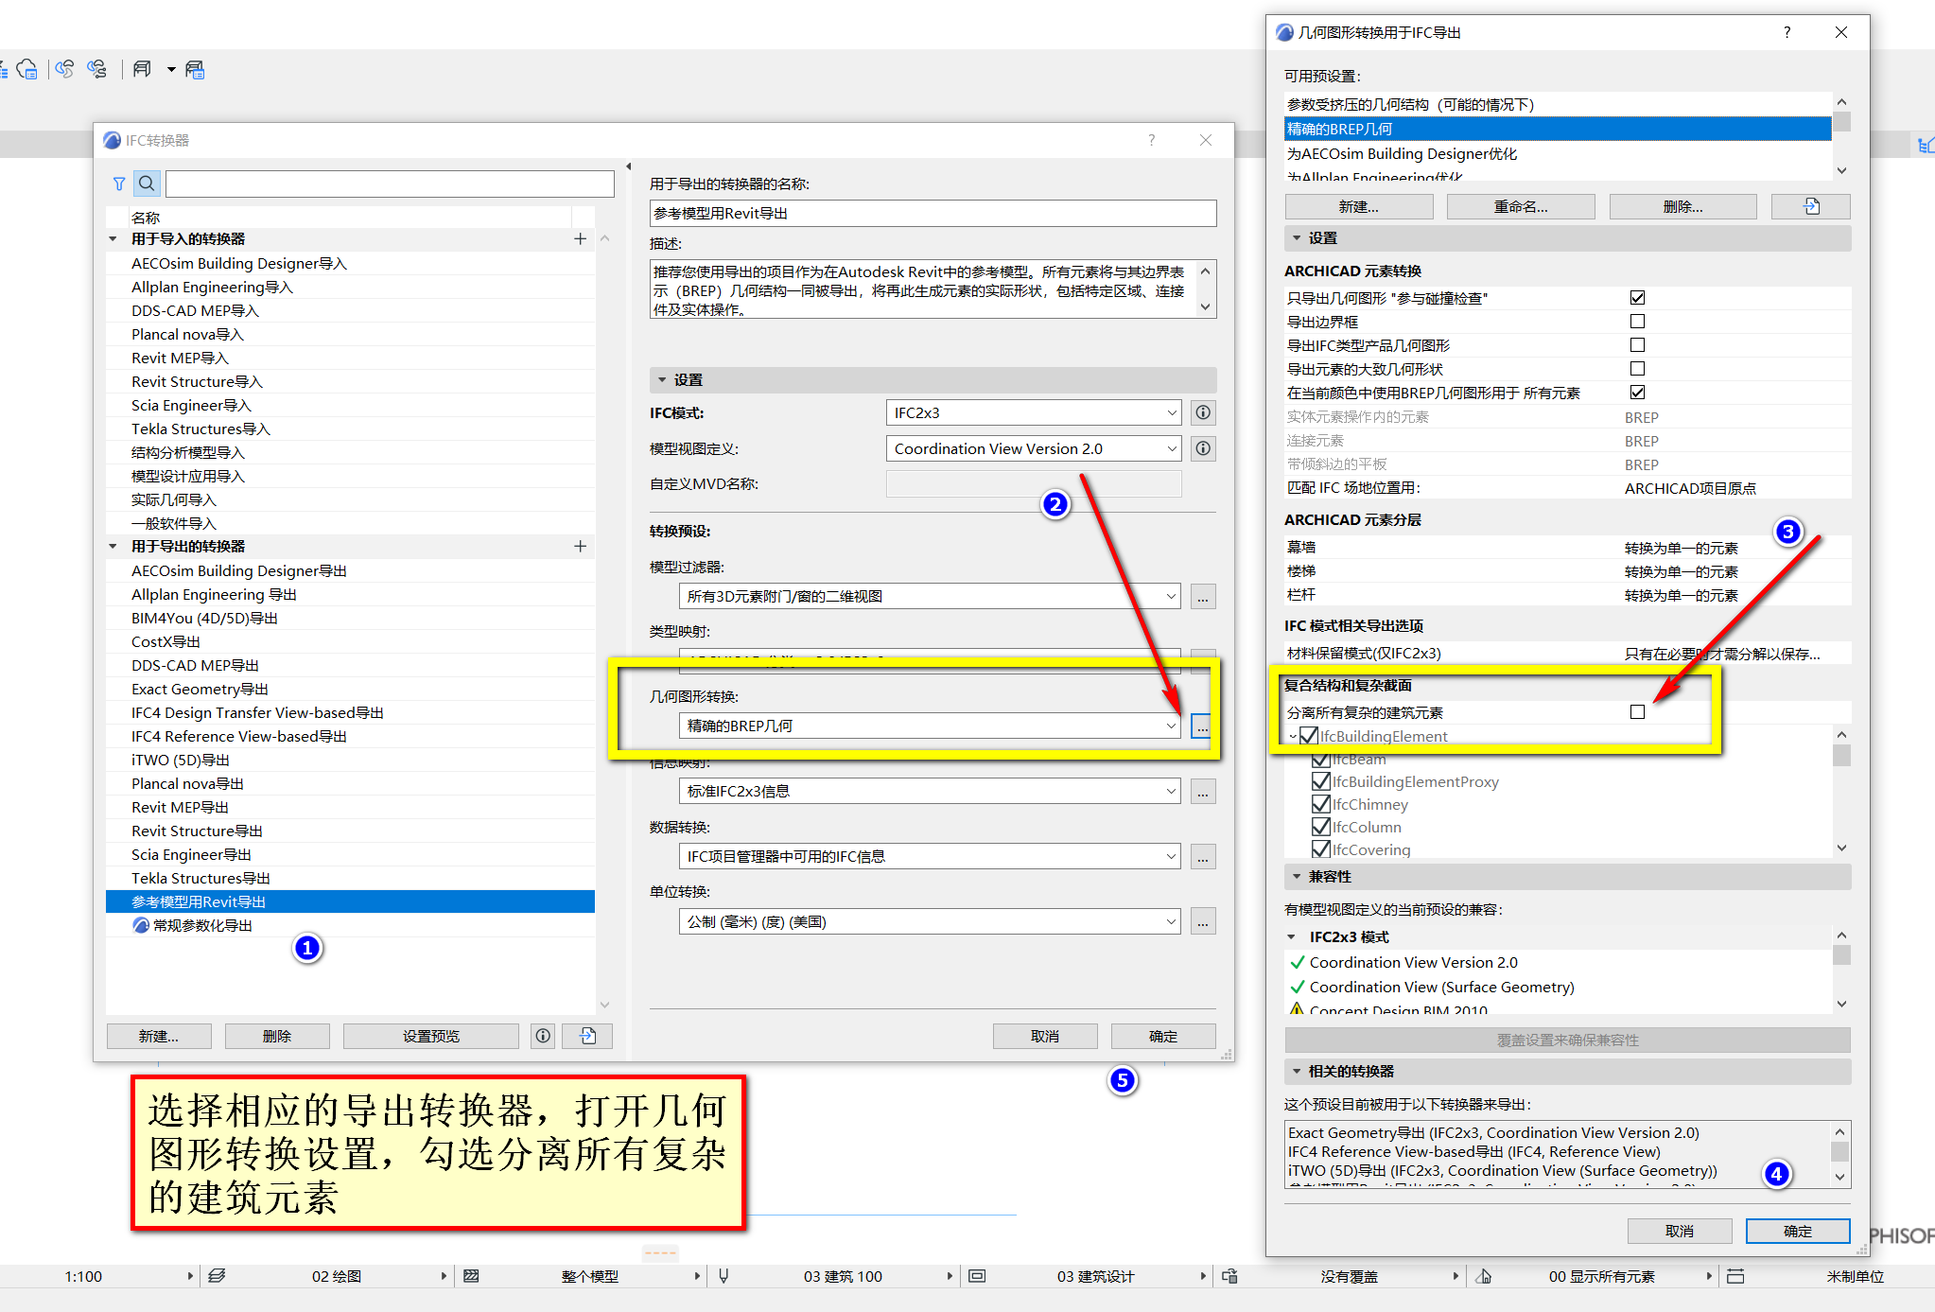This screenshot has height=1312, width=1935.
Task: Collapse the 兼容性 section
Action: point(1297,877)
